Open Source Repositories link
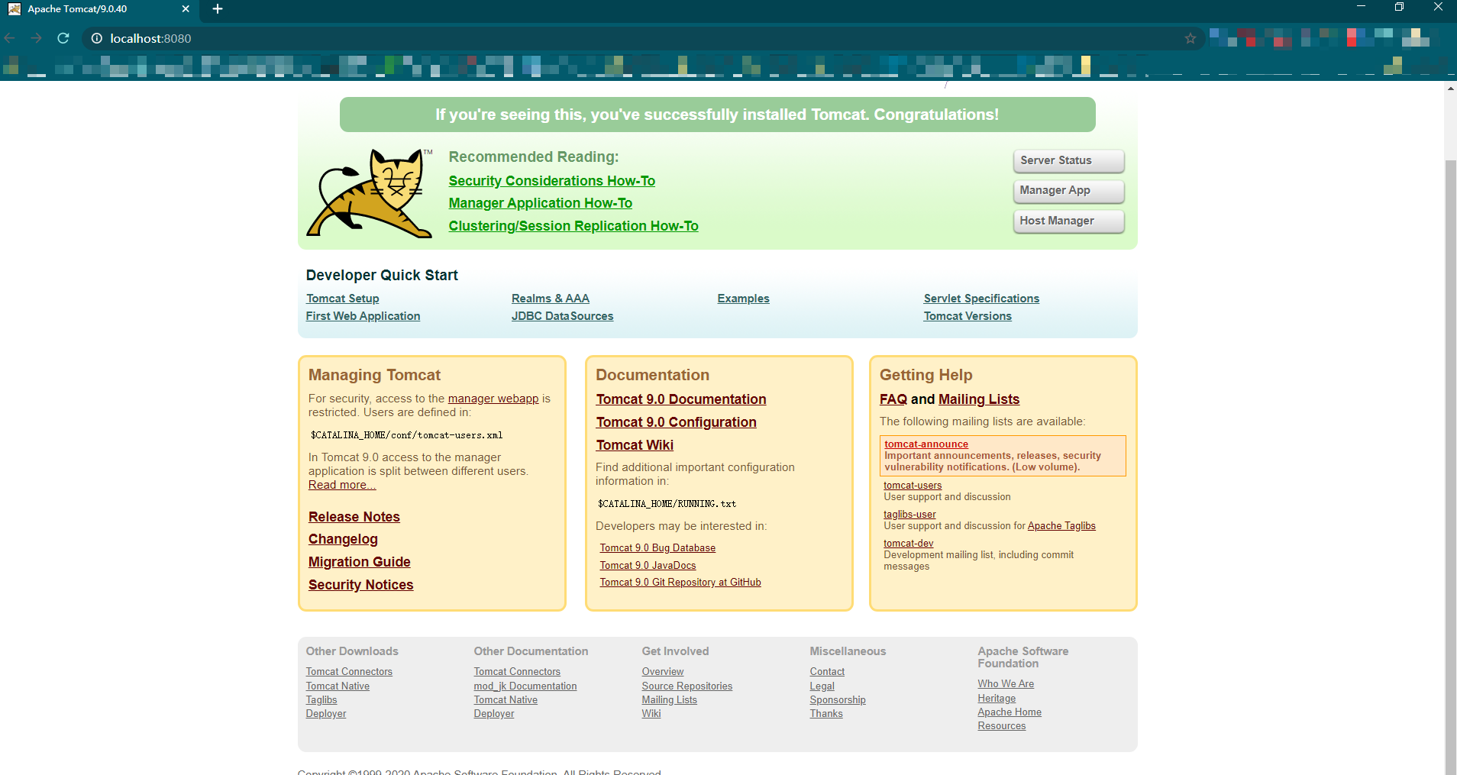The height and width of the screenshot is (775, 1457). coord(687,686)
